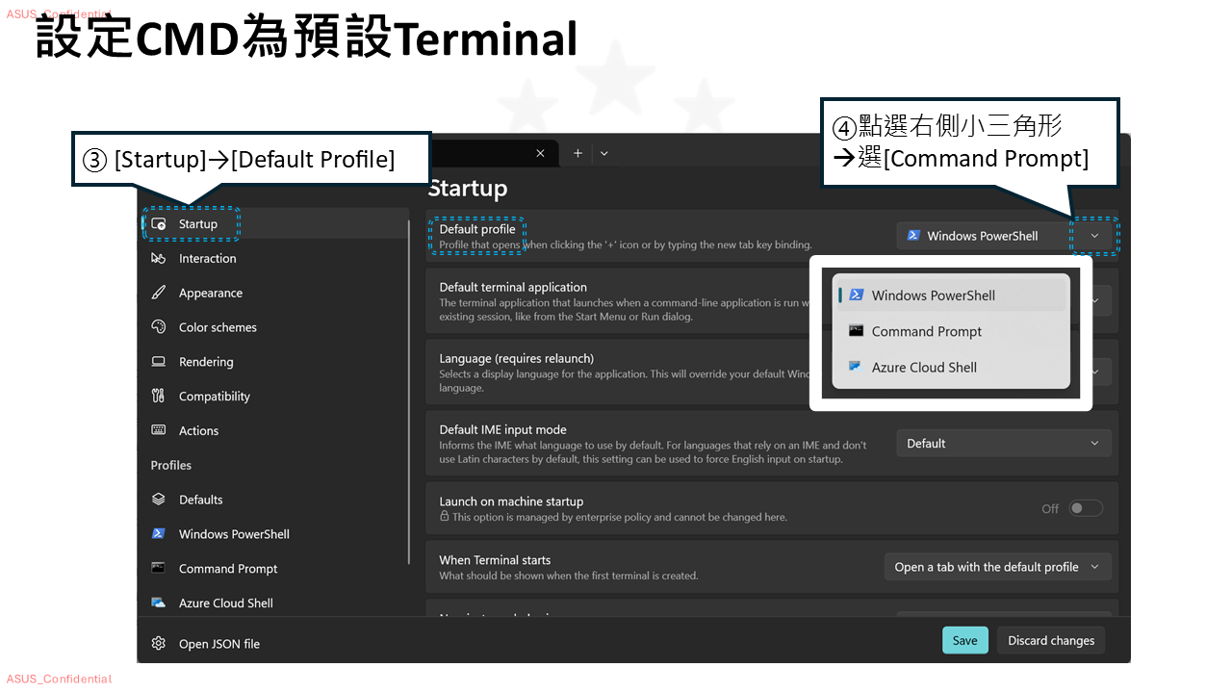Open the Startup settings page
Image resolution: width=1232 pixels, height=693 pixels.
(x=275, y=223)
